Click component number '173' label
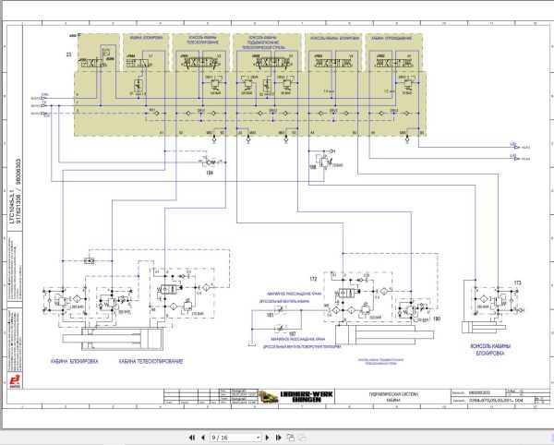 518,283
